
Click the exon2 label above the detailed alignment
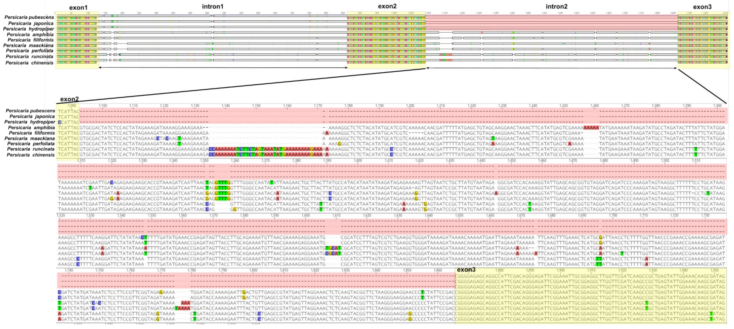[x=69, y=99]
